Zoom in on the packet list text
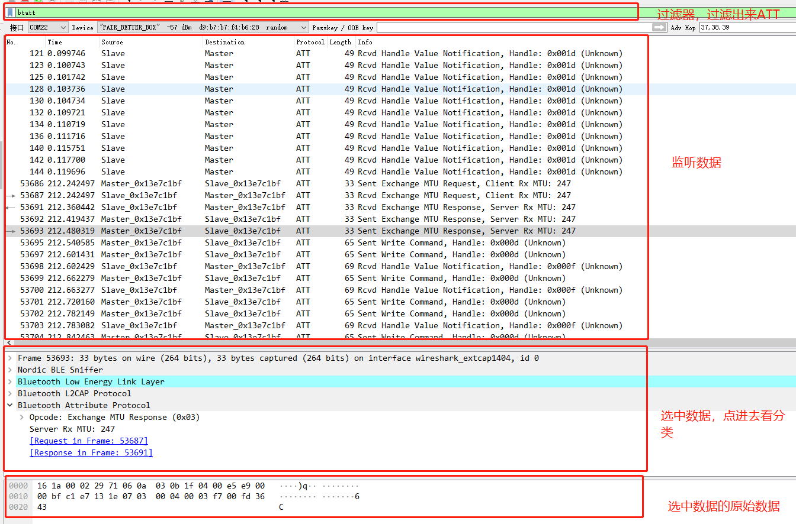 pos(246,1)
